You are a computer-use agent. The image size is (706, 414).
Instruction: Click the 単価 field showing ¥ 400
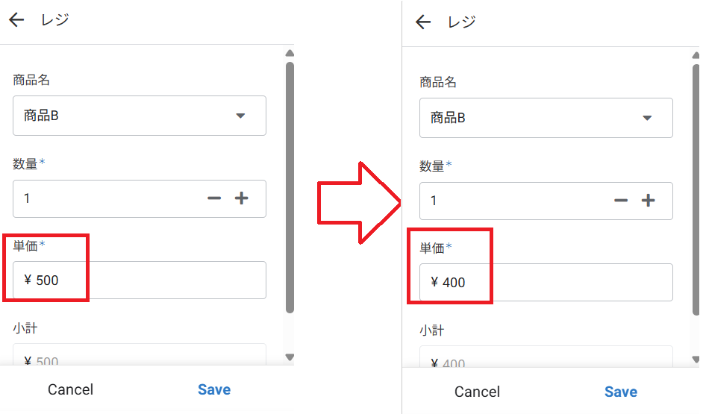(546, 283)
